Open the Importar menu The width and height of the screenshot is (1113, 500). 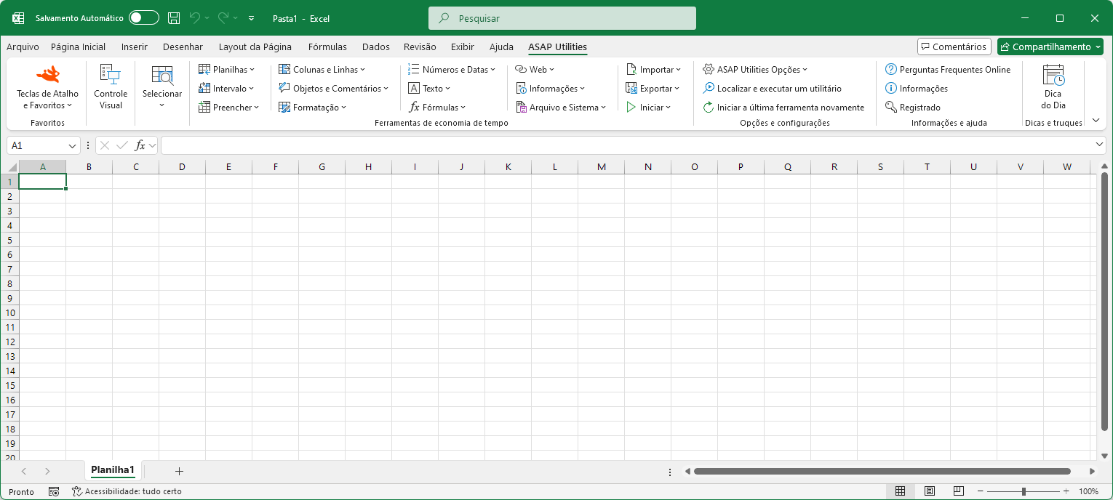pos(653,70)
